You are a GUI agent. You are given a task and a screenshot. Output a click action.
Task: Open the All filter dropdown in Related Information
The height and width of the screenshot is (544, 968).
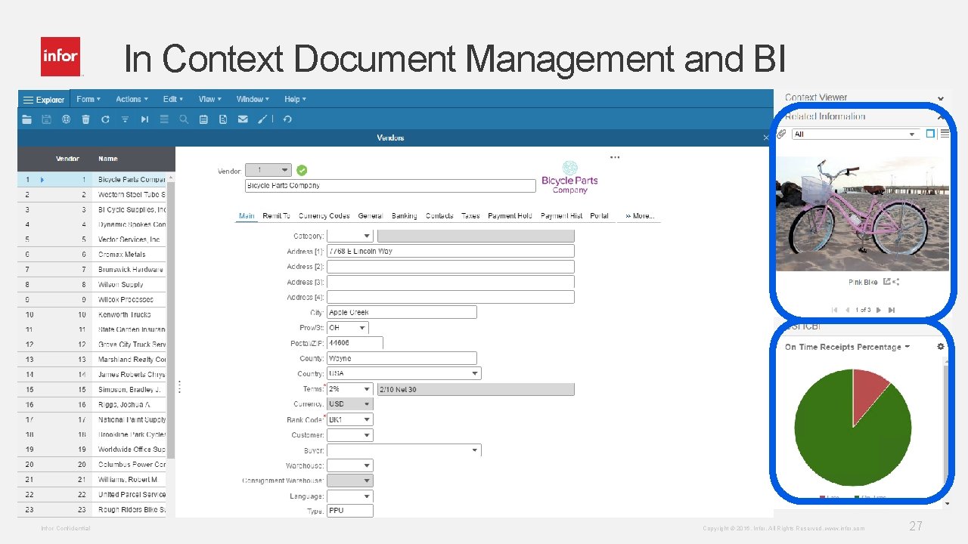click(x=911, y=134)
